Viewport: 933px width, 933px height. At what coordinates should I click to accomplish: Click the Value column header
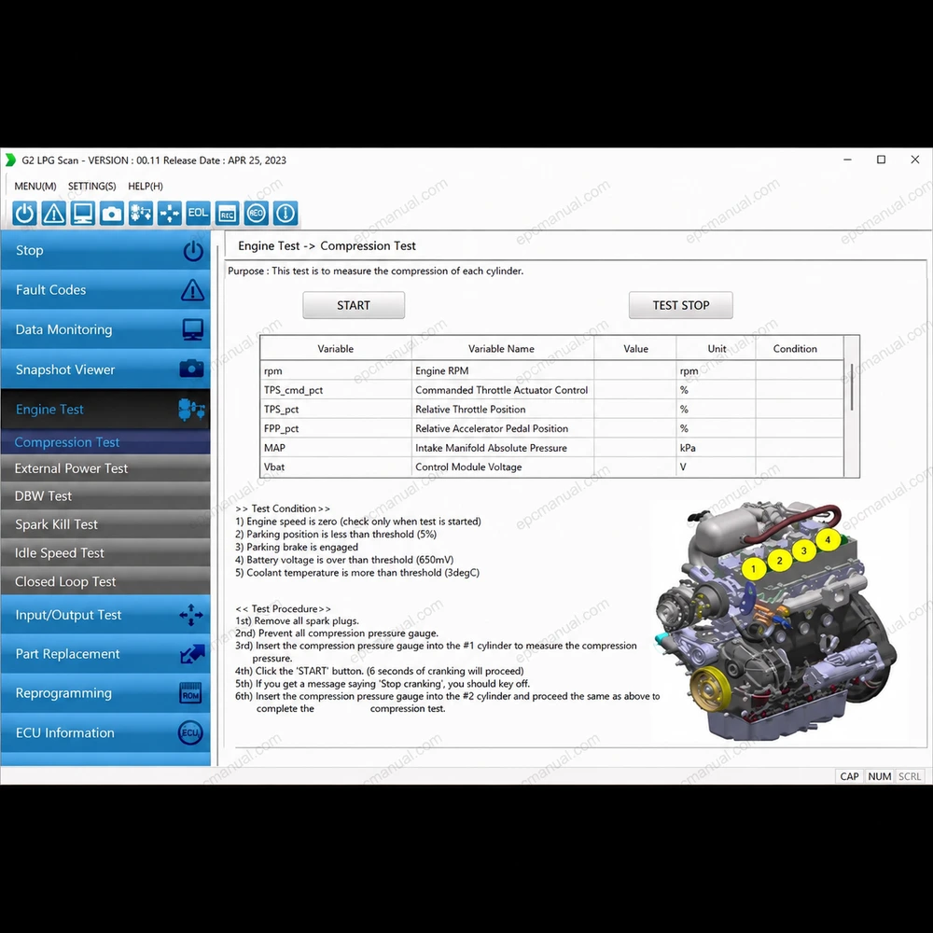635,349
